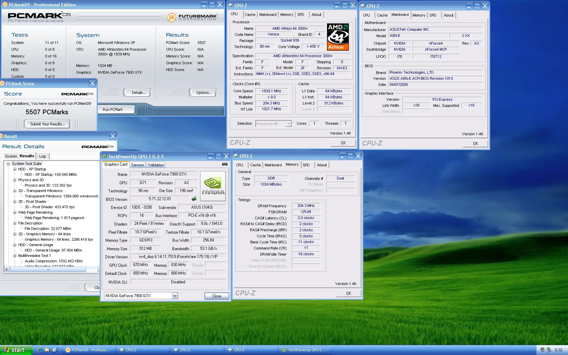Click the third quick launch icon

55,350
